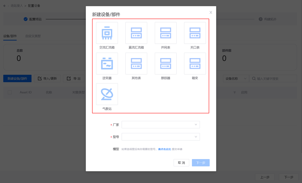Click the 请点击此处 application link
Image resolution: width=302 pixels, height=183 pixels.
tap(164, 149)
